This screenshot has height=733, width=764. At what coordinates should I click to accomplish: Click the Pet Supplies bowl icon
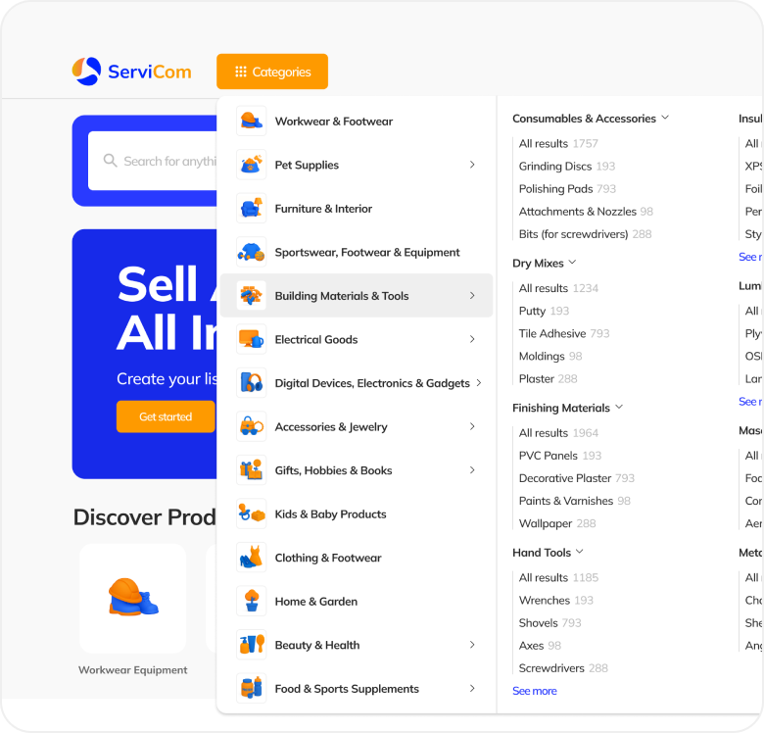[x=252, y=165]
